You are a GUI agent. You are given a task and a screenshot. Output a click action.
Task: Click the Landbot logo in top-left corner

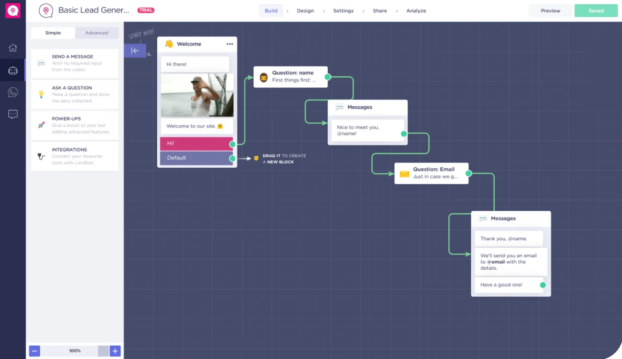coord(13,11)
